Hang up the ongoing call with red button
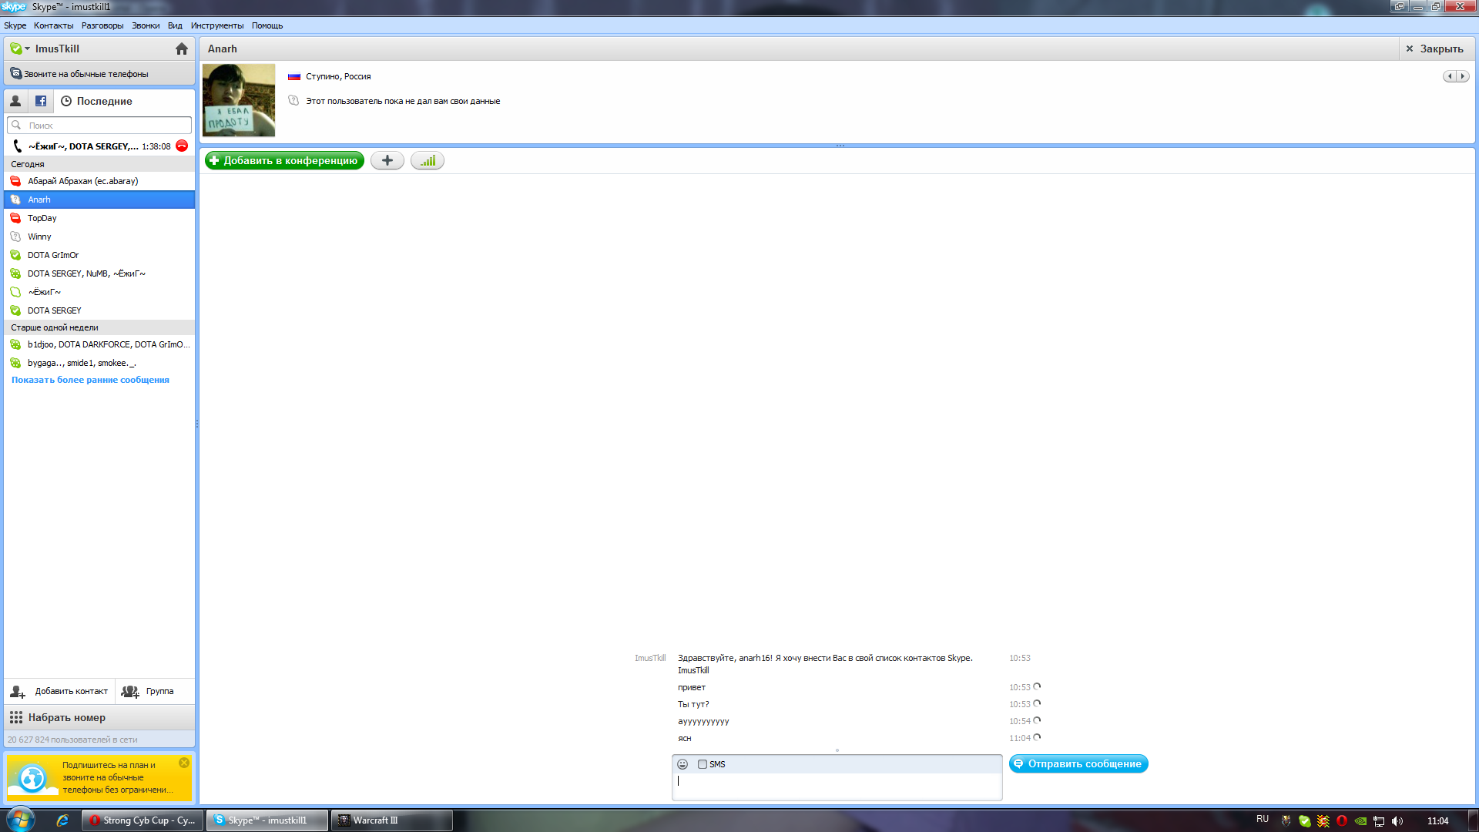Image resolution: width=1479 pixels, height=832 pixels. point(182,146)
